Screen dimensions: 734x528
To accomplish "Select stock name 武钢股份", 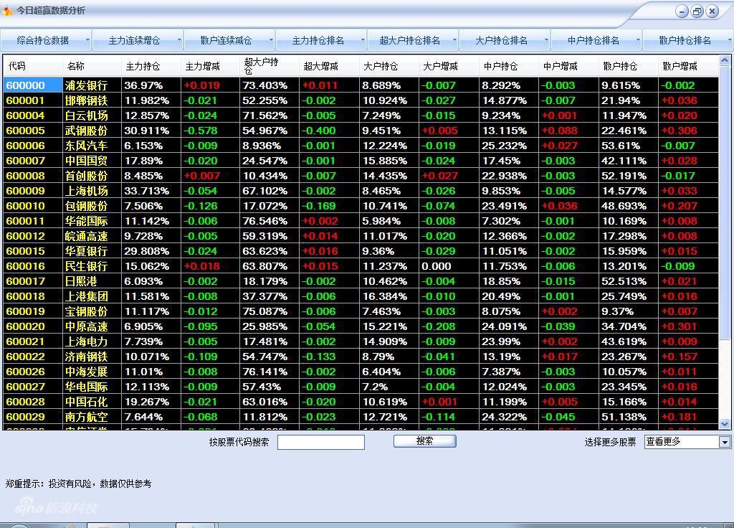I will (86, 131).
